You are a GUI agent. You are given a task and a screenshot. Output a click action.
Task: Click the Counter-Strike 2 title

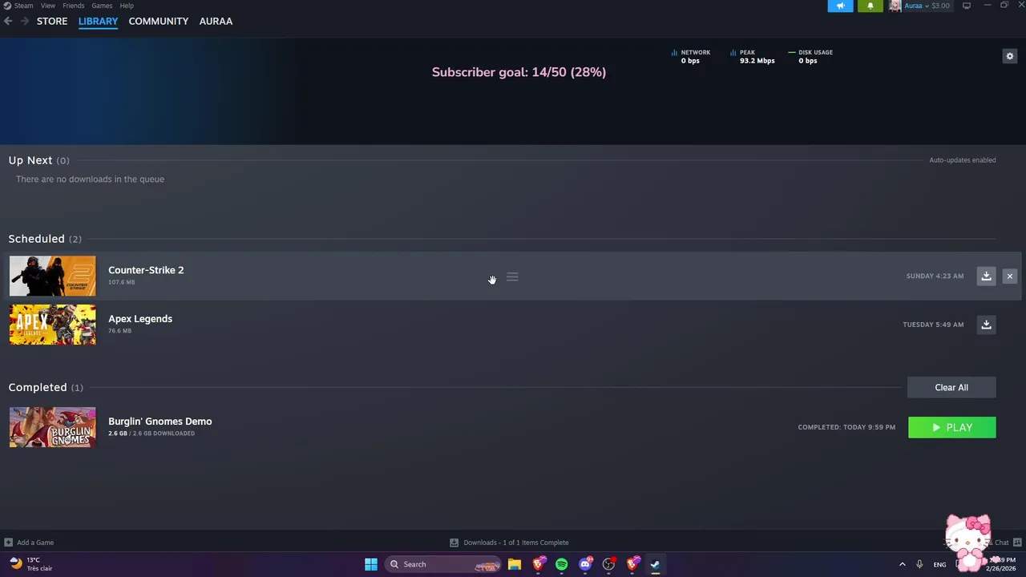pyautogui.click(x=146, y=270)
